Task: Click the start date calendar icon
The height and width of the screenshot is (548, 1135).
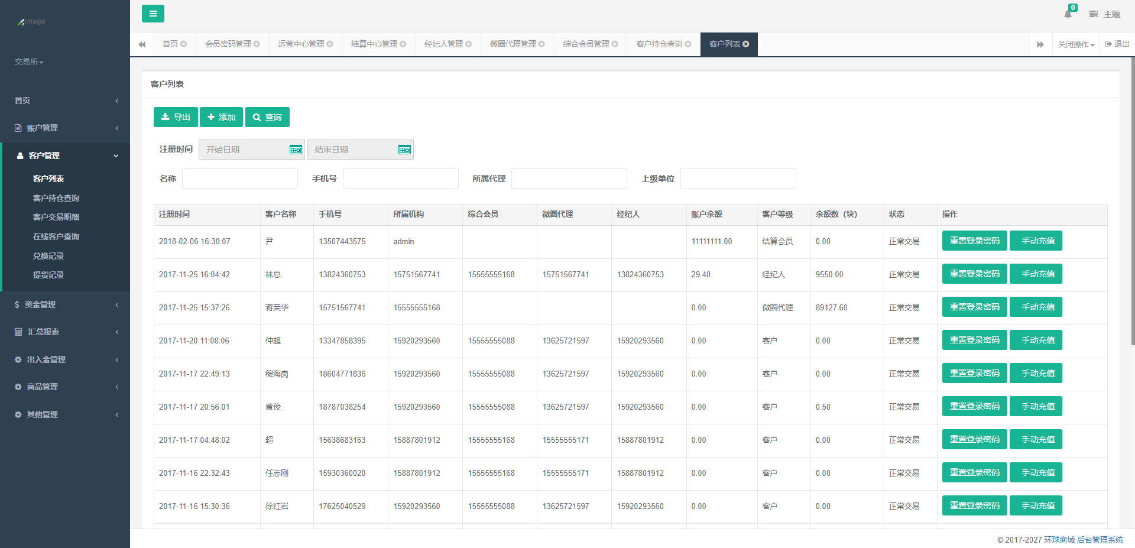Action: tap(296, 150)
